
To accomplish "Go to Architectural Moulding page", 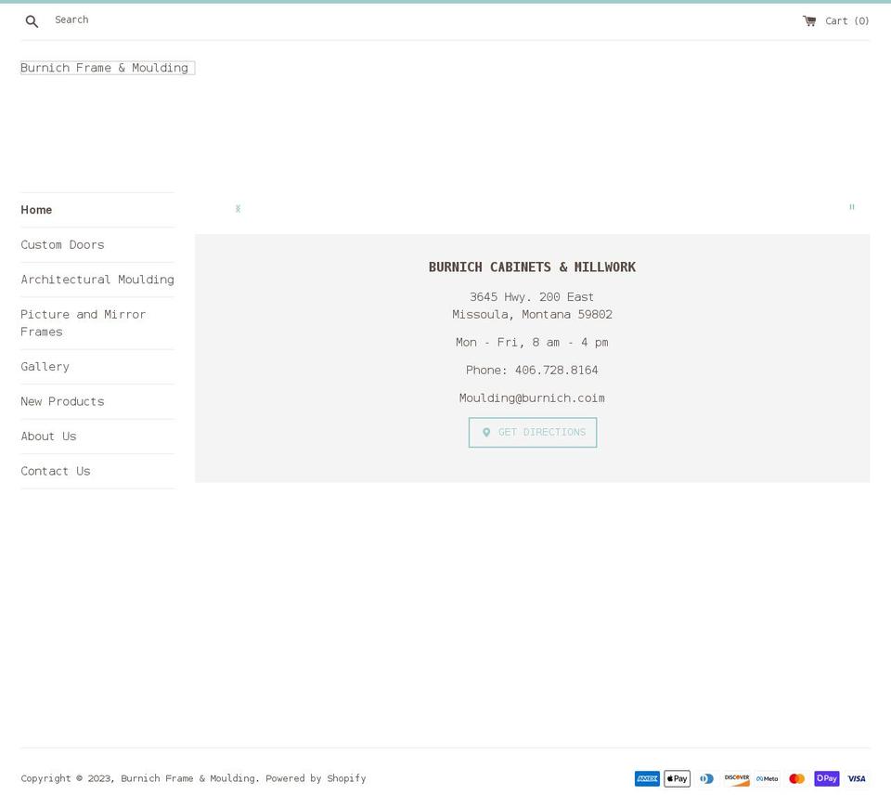I will coord(97,280).
